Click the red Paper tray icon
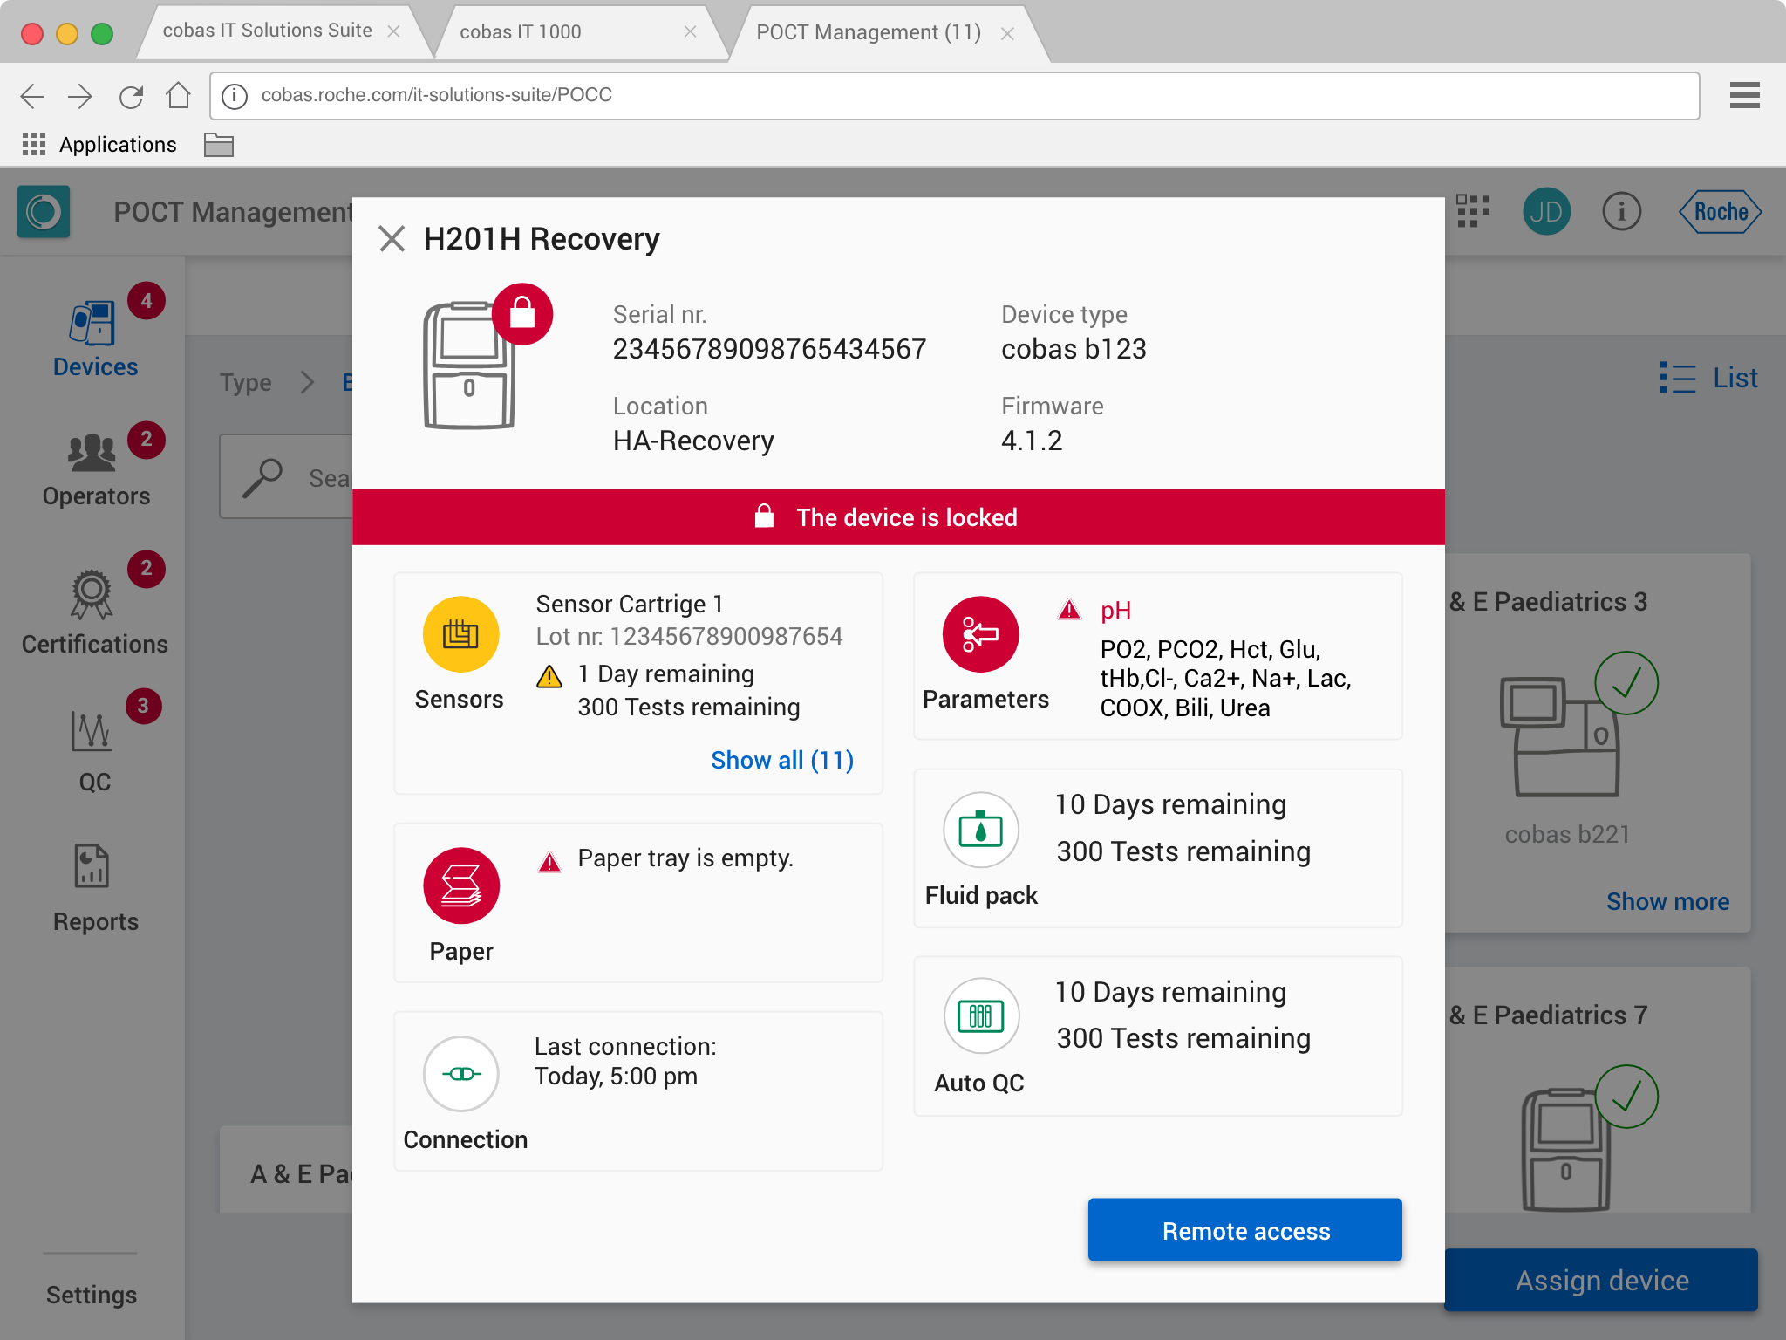The width and height of the screenshot is (1786, 1340). 460,885
